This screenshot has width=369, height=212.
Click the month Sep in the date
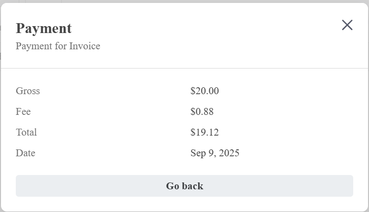tap(198, 153)
